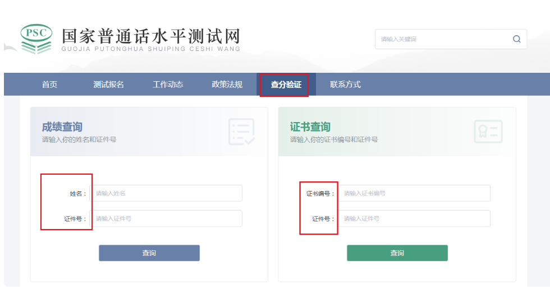
Task: Click the 国家普通话水平测试网 site title
Action: (150, 36)
